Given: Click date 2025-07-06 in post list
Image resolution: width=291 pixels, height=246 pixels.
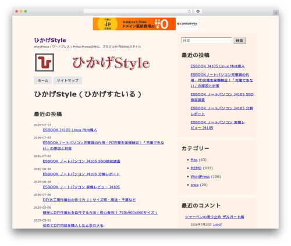Looking at the screenshot, I should pyautogui.click(x=42, y=195).
